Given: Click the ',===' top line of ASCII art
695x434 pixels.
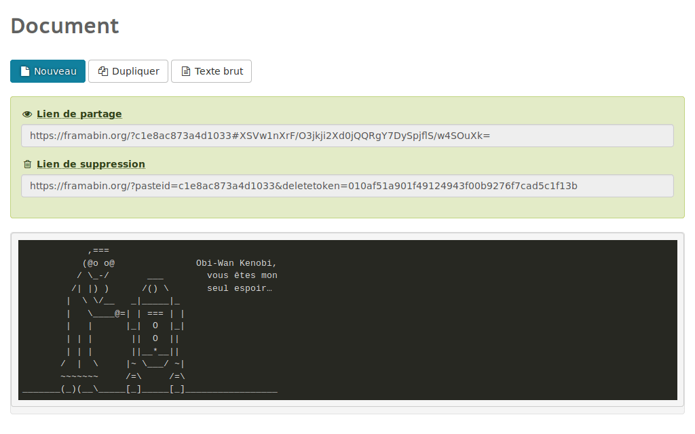Looking at the screenshot, I should tap(98, 250).
